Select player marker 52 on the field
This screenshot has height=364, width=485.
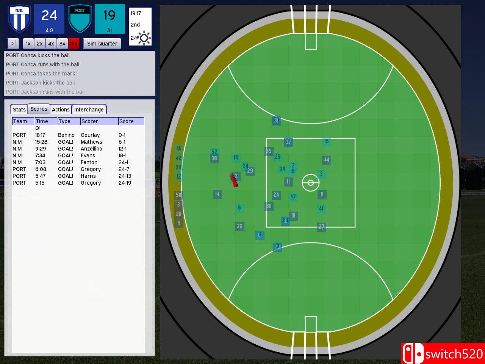pos(214,152)
